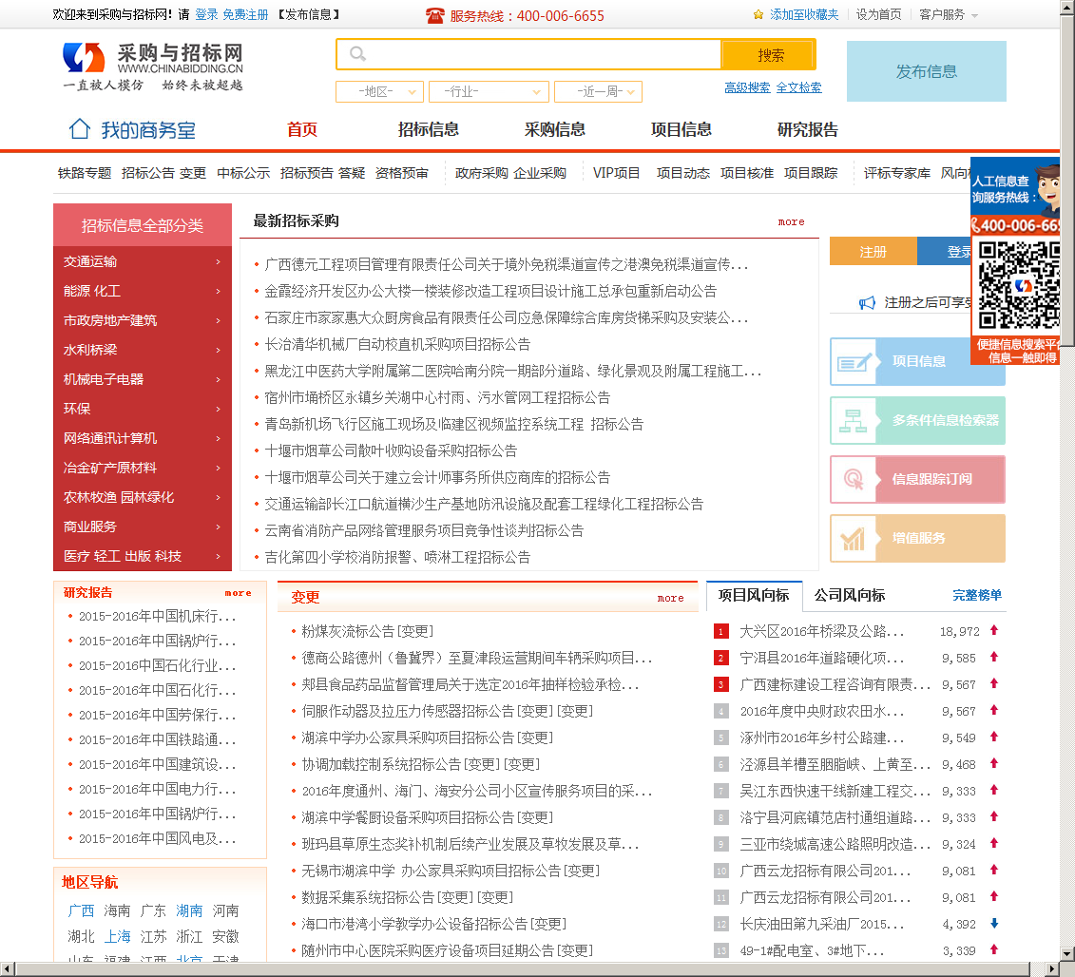Click customer service avatar in floating panel

point(1047,190)
